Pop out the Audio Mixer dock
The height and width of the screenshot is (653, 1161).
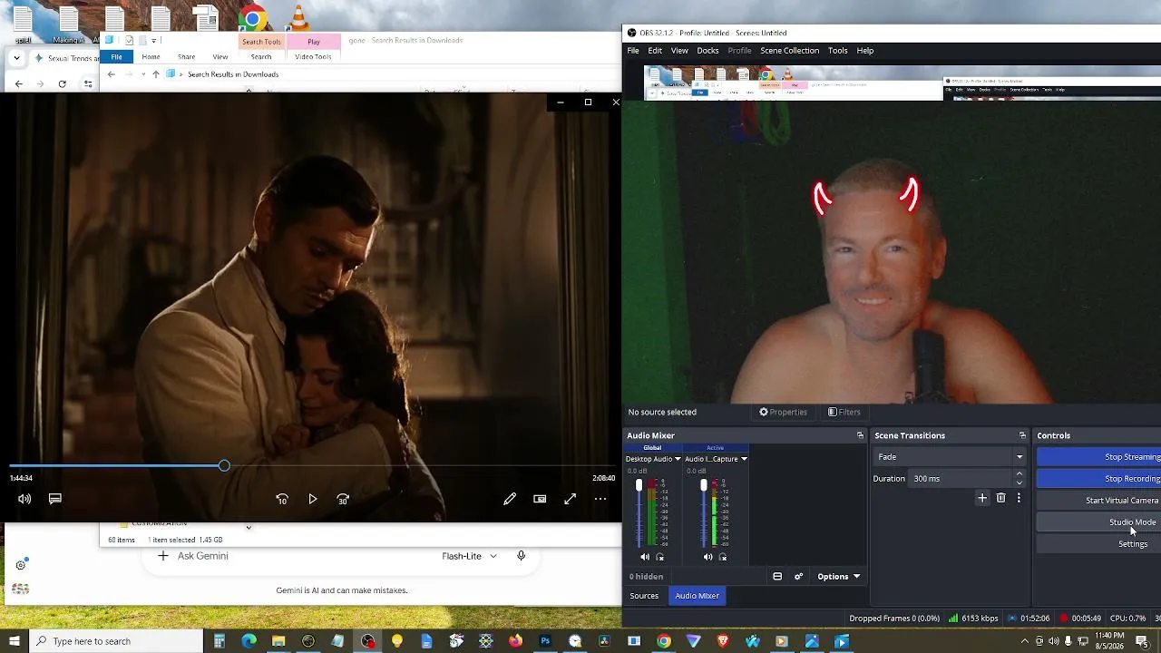click(860, 435)
